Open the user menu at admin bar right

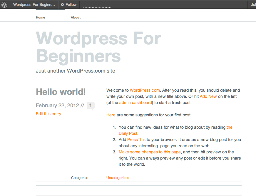tap(252, 5)
